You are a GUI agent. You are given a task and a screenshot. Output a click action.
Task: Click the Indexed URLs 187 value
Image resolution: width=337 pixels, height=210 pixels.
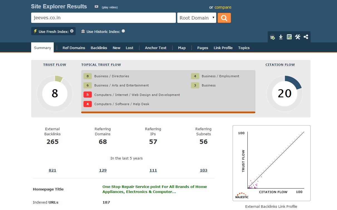tap(106, 202)
